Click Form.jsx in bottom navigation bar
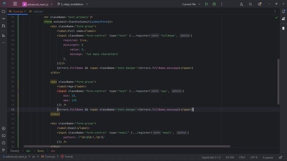Screen dimensions: 287x161 (x=48, y=157)
